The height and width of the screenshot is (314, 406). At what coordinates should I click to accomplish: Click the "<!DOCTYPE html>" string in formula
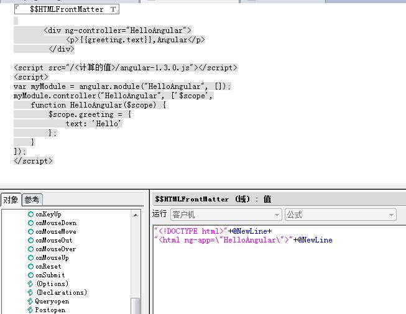191,231
